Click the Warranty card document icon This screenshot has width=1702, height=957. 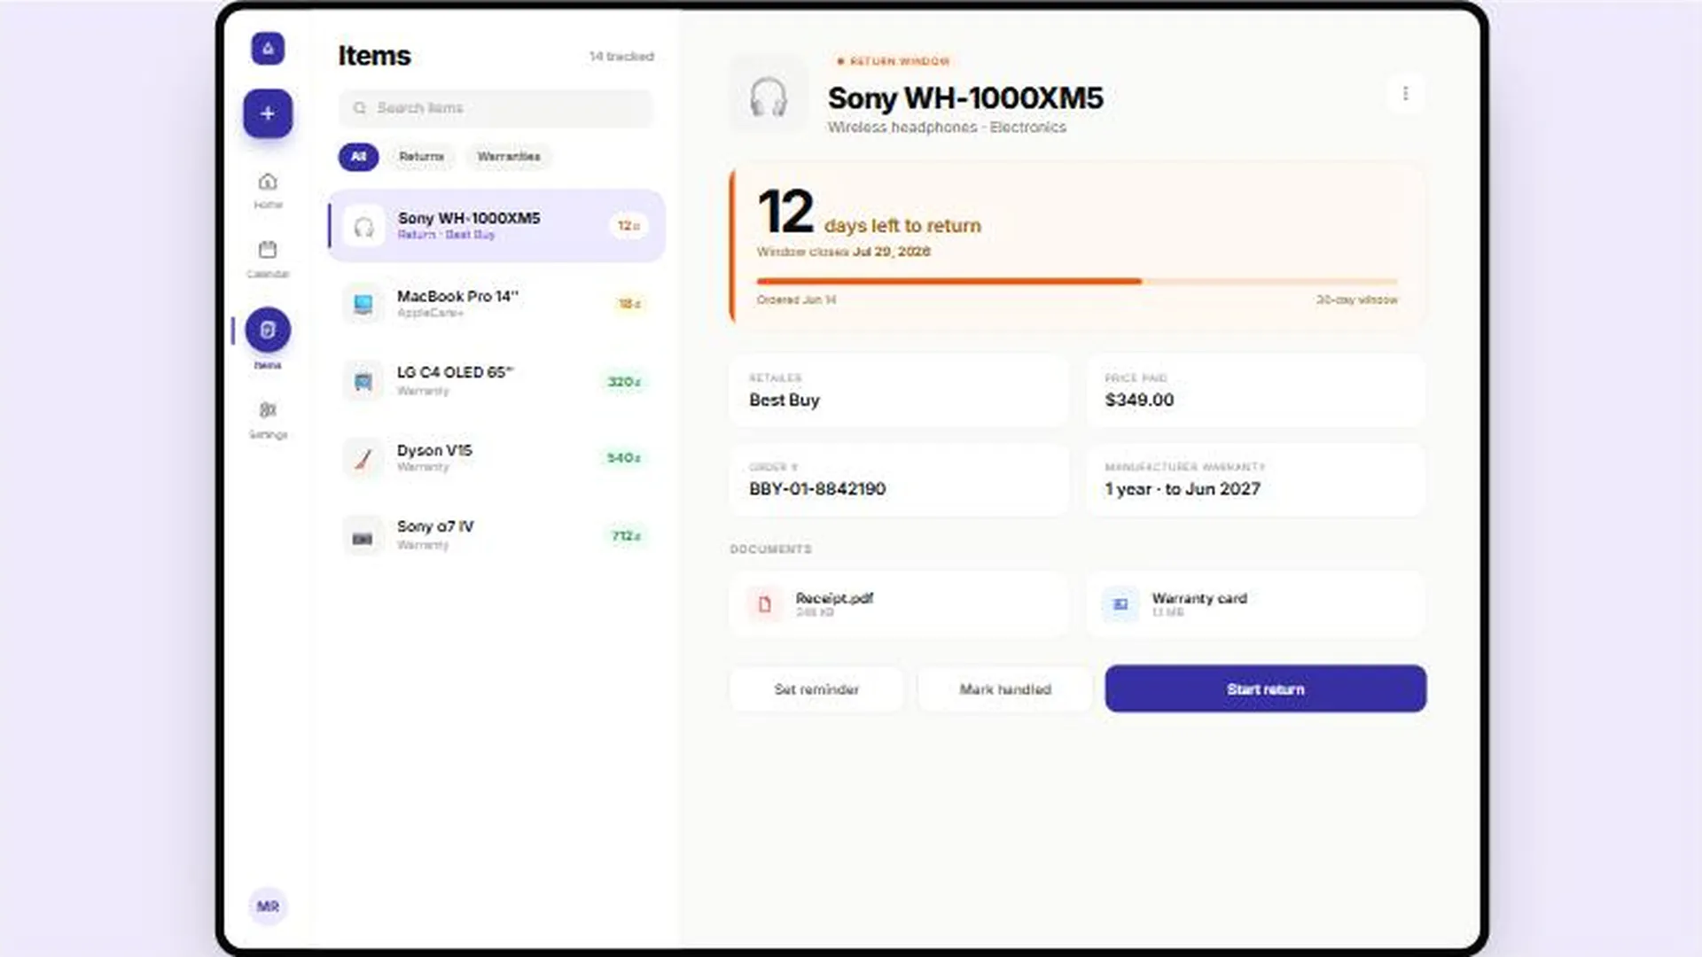(x=1120, y=604)
